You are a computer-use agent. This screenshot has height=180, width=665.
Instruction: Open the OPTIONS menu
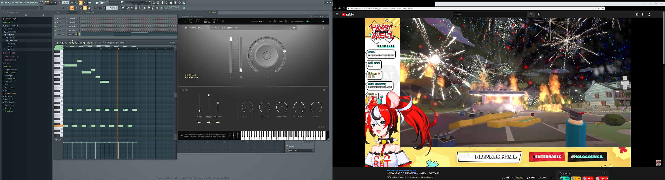pos(26,3)
